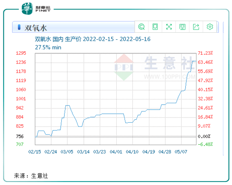Click the 24.61% percentage axis label
The width and height of the screenshot is (232, 185).
tap(205, 108)
